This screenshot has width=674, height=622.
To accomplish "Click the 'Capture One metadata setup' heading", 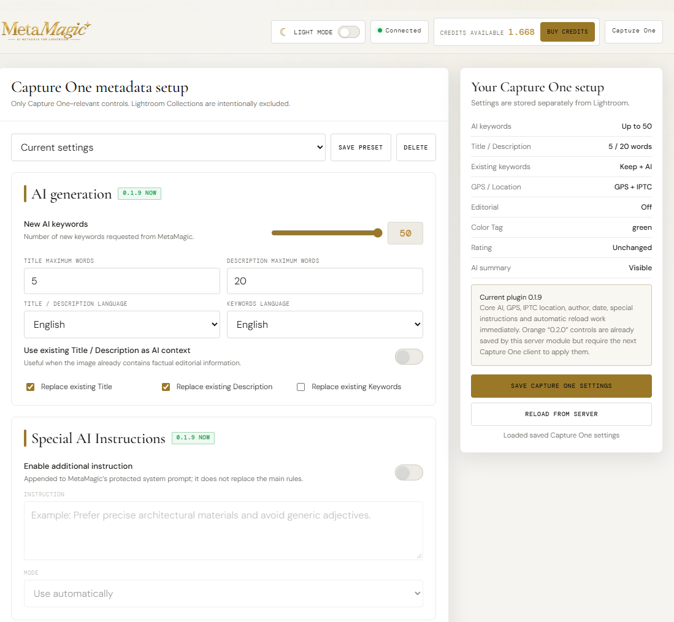I will [x=100, y=88].
